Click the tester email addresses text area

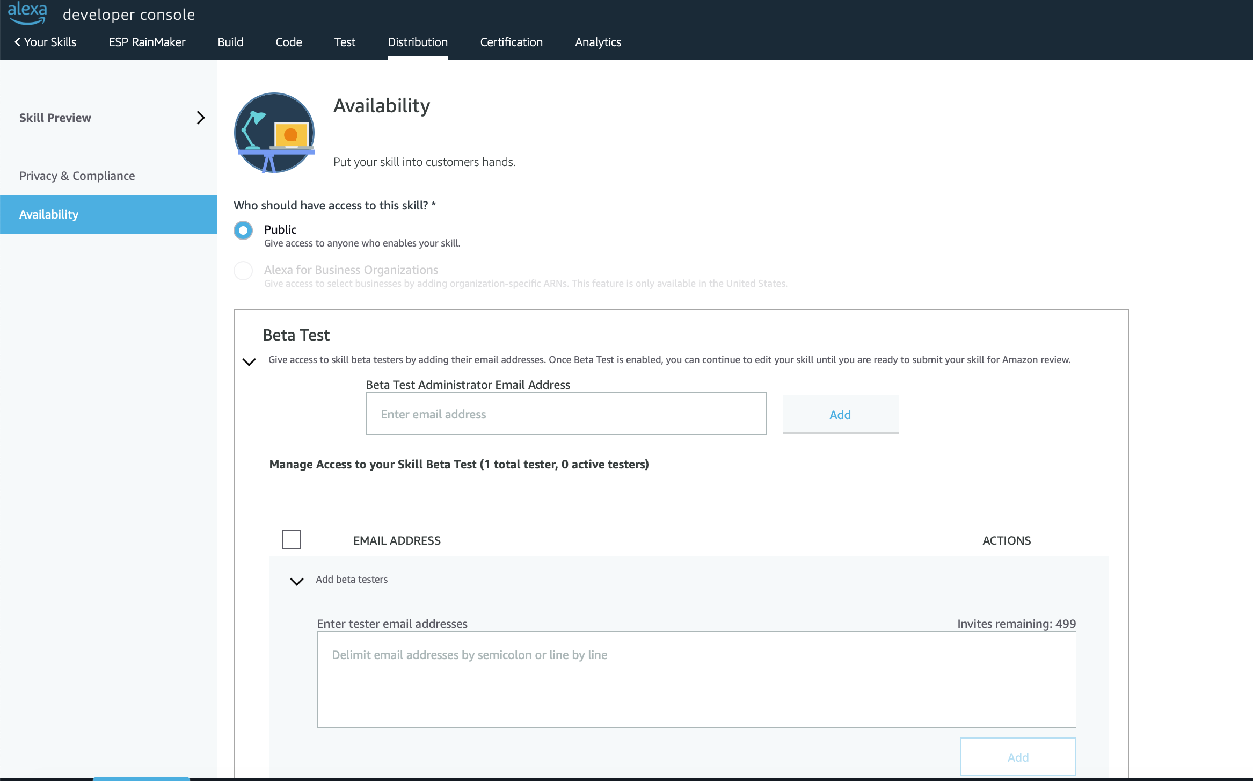[x=696, y=679]
